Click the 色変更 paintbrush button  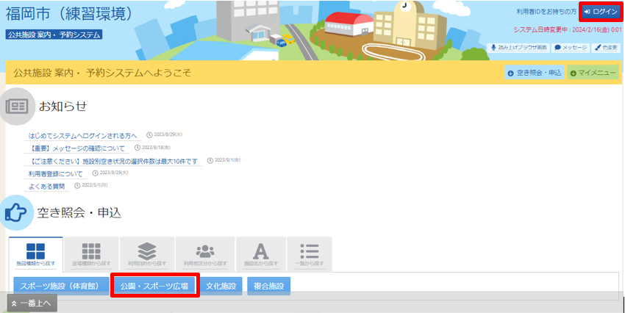coord(606,48)
